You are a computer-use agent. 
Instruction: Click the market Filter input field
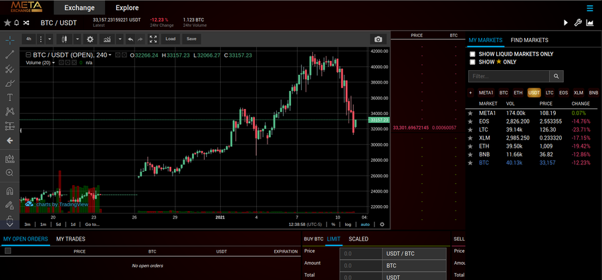click(508, 76)
